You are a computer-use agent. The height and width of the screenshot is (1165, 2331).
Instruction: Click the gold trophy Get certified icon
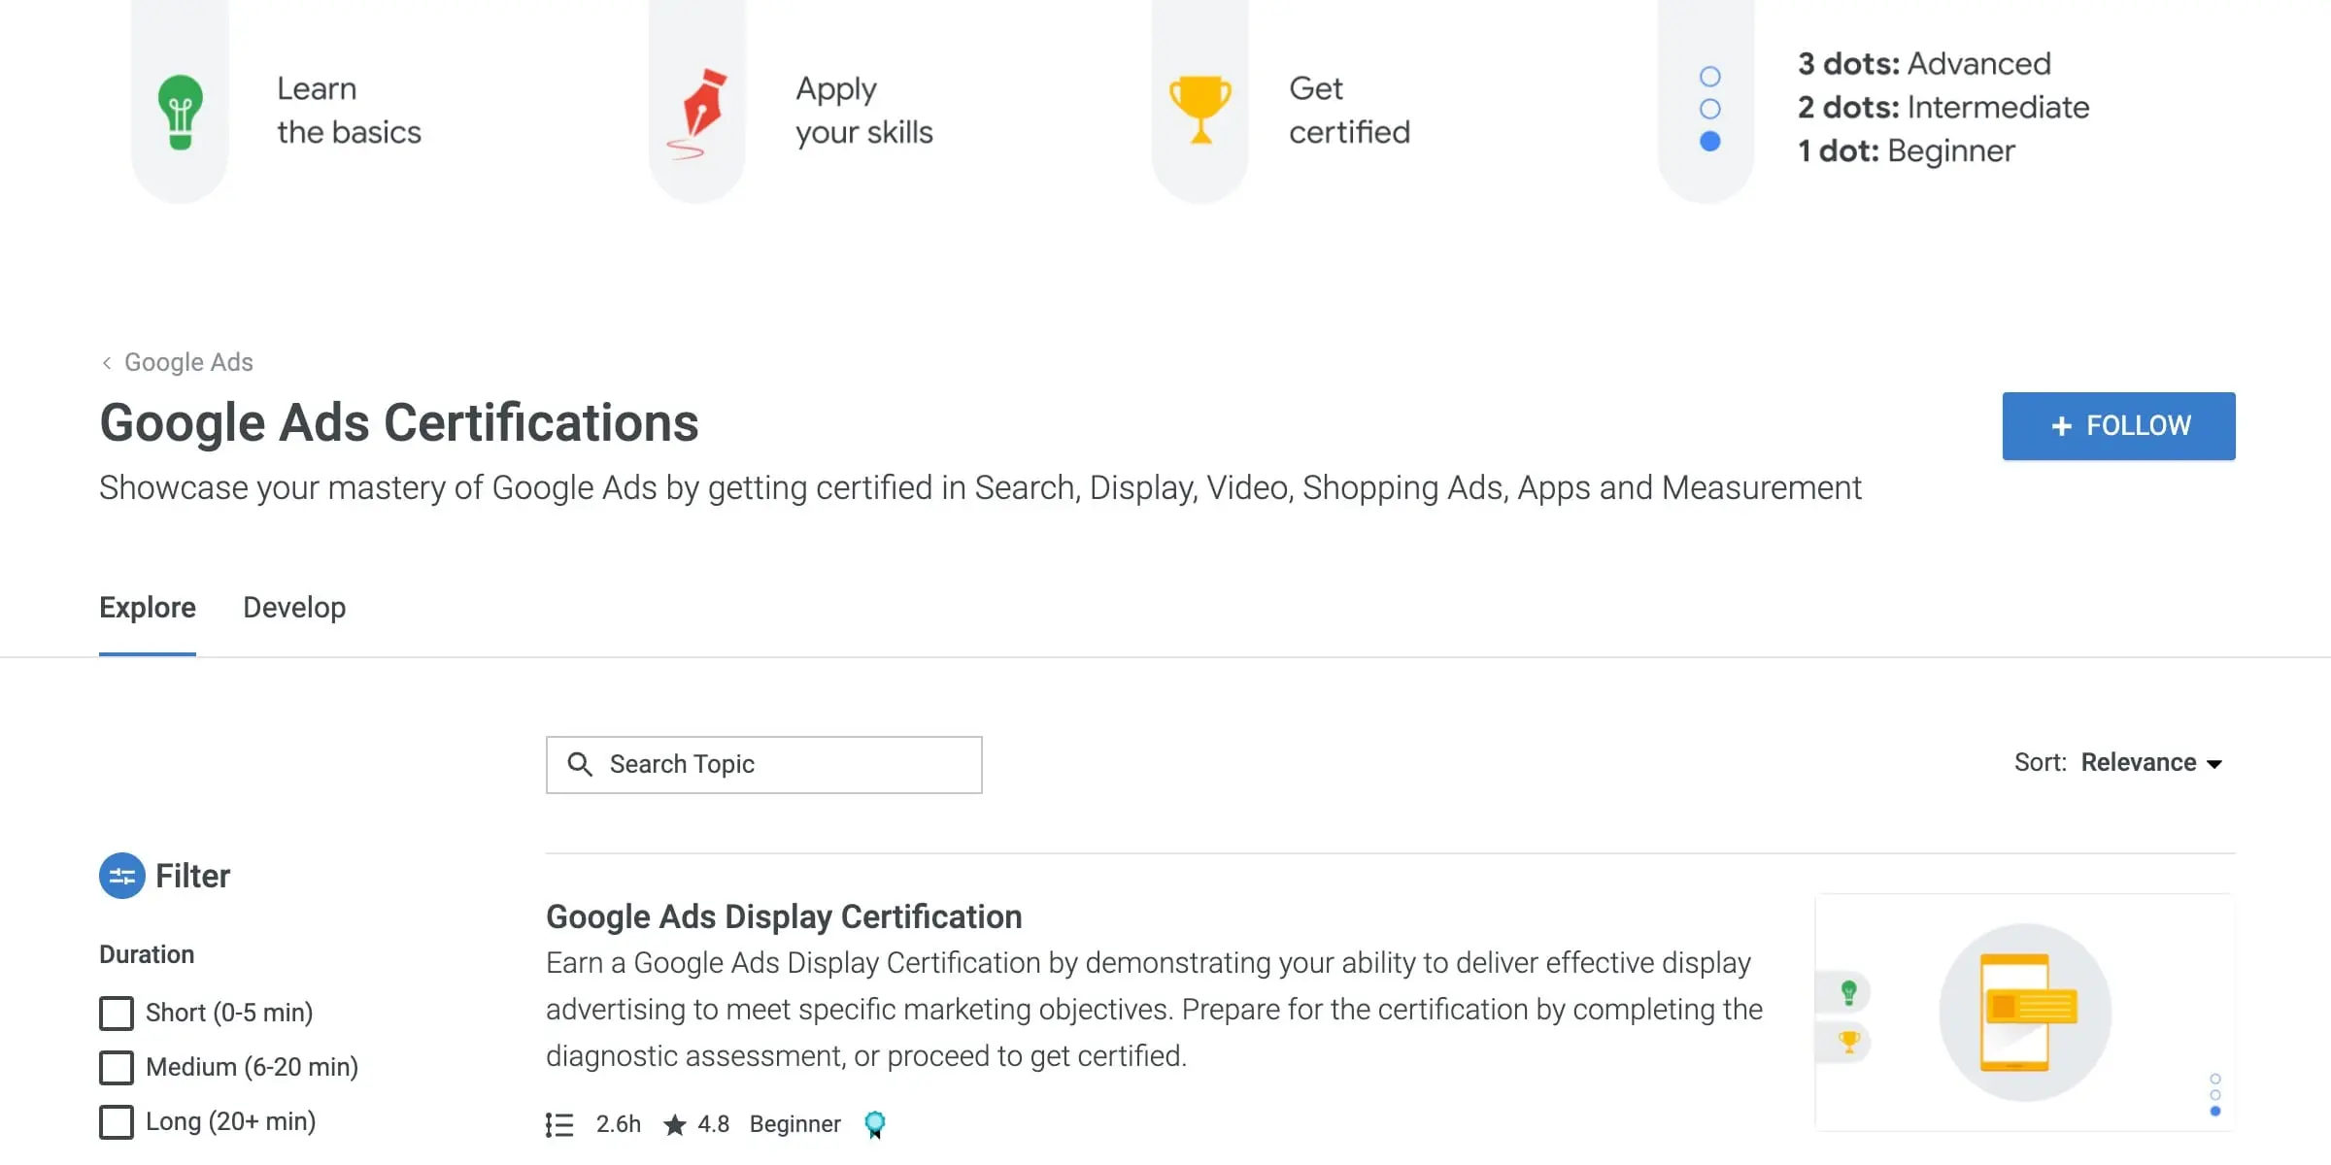[x=1200, y=109]
